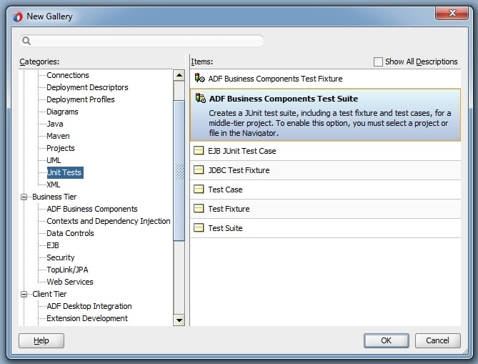Click the New Gallery title bar logo

17,16
